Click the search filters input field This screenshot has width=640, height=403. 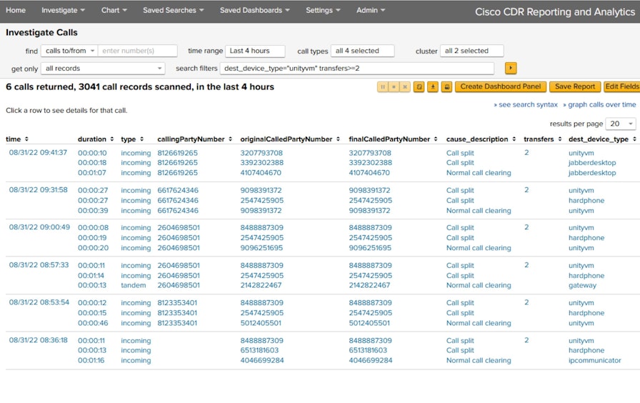tap(356, 69)
